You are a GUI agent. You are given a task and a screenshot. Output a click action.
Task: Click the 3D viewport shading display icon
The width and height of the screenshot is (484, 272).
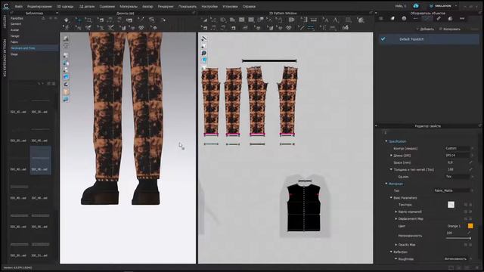[66, 39]
